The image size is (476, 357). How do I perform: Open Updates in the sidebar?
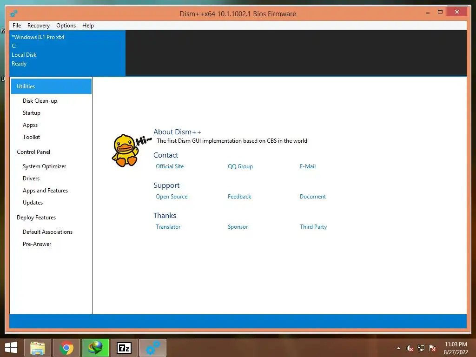[33, 203]
